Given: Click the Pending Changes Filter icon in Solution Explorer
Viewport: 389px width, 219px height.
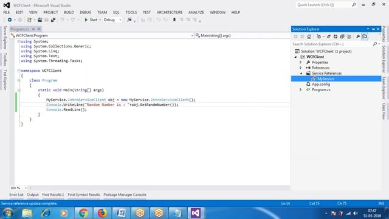Looking at the screenshot, I should pyautogui.click(x=318, y=36).
